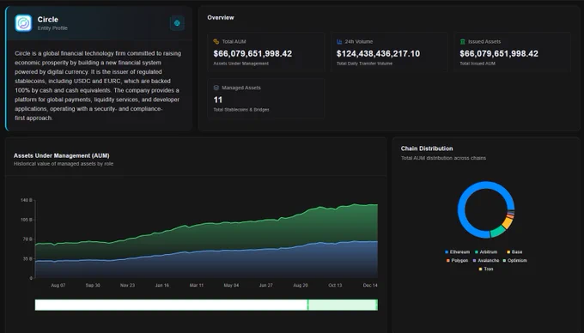Toggle the Avalanche legend entry

coord(486,260)
